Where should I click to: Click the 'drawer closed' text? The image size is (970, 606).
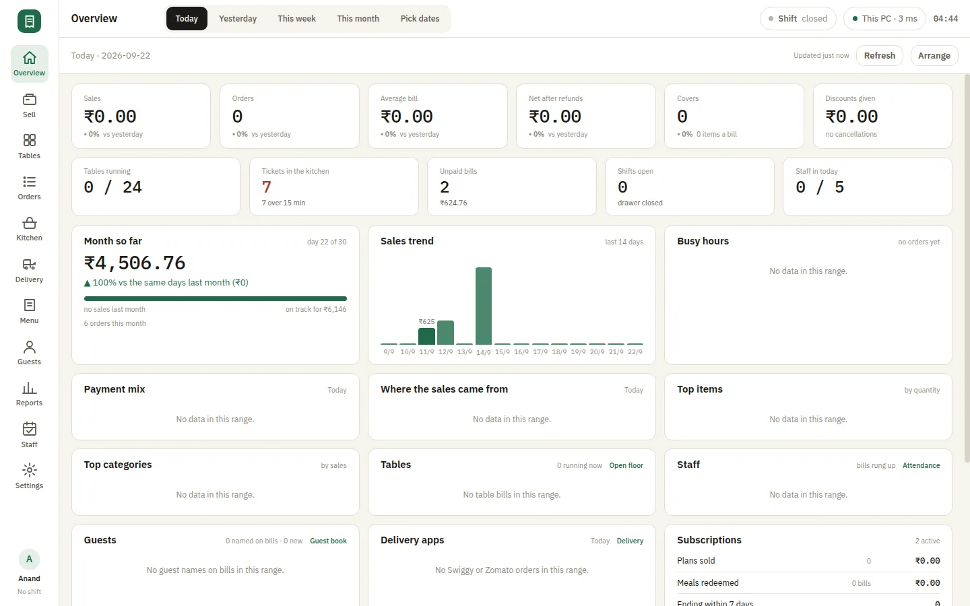pos(640,203)
